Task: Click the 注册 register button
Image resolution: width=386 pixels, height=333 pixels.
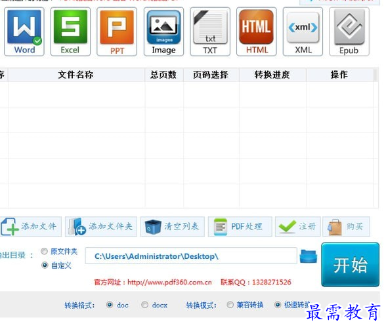Action: click(x=298, y=227)
